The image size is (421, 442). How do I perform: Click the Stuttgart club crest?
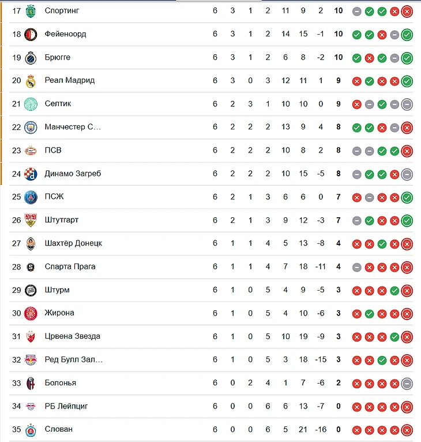31,221
